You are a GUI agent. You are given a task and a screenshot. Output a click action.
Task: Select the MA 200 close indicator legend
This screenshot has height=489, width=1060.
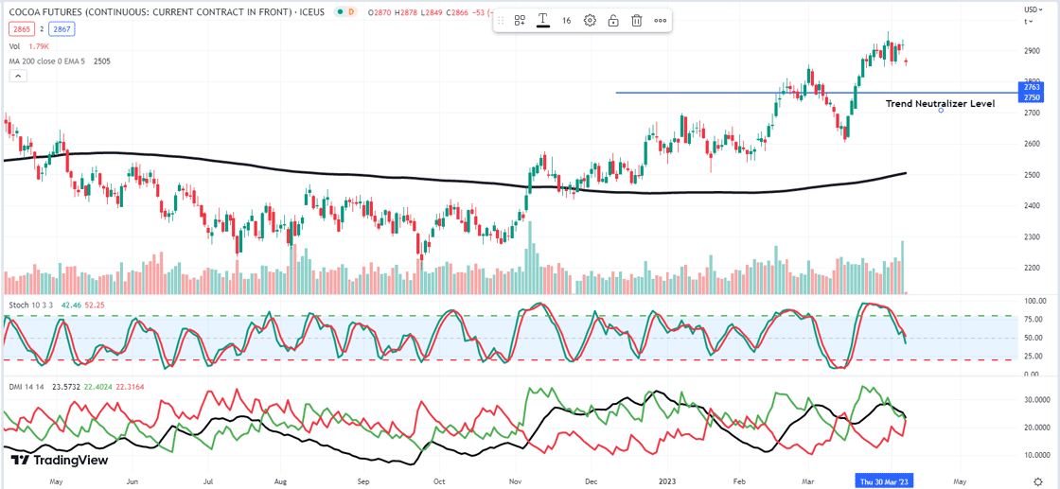point(60,61)
